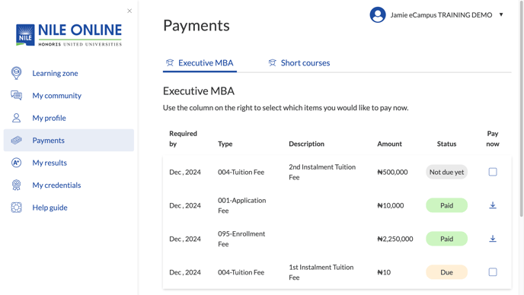
Task: Download receipt for 001-Application Fee
Action: click(x=493, y=205)
